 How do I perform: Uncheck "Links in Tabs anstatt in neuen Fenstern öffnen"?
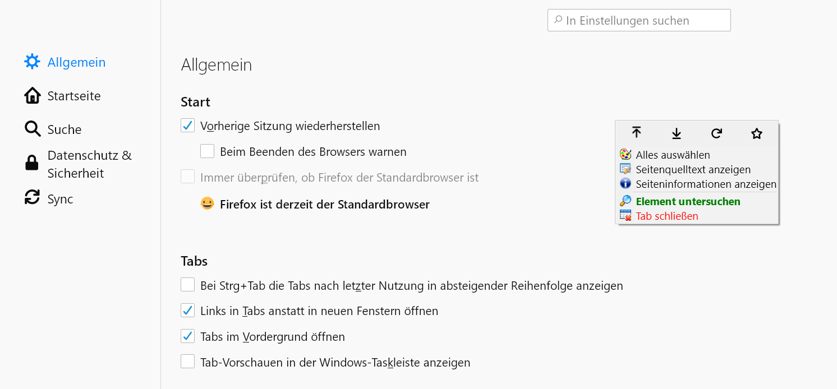point(187,311)
